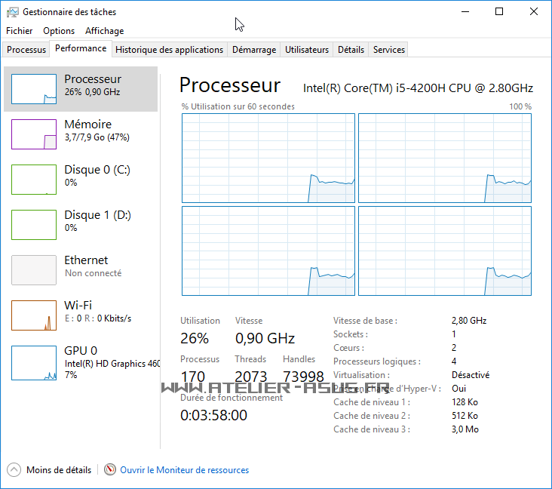The image size is (552, 489).
Task: Open the Fichier menu
Action: (20, 31)
